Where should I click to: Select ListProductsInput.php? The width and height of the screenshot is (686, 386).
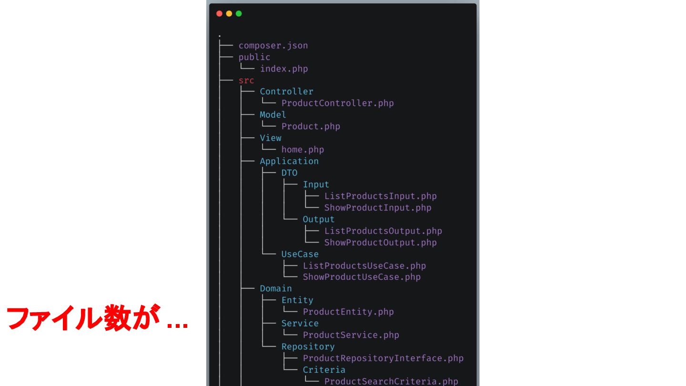pyautogui.click(x=380, y=196)
